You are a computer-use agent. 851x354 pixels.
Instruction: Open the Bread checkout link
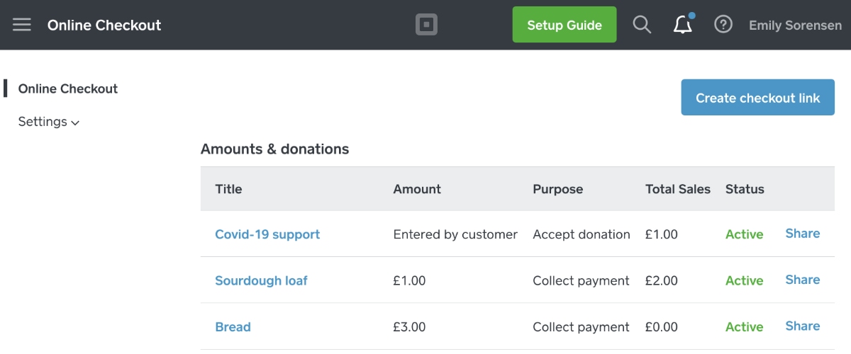(233, 327)
